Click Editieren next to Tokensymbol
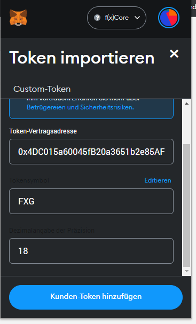196x324 pixels. [158, 180]
